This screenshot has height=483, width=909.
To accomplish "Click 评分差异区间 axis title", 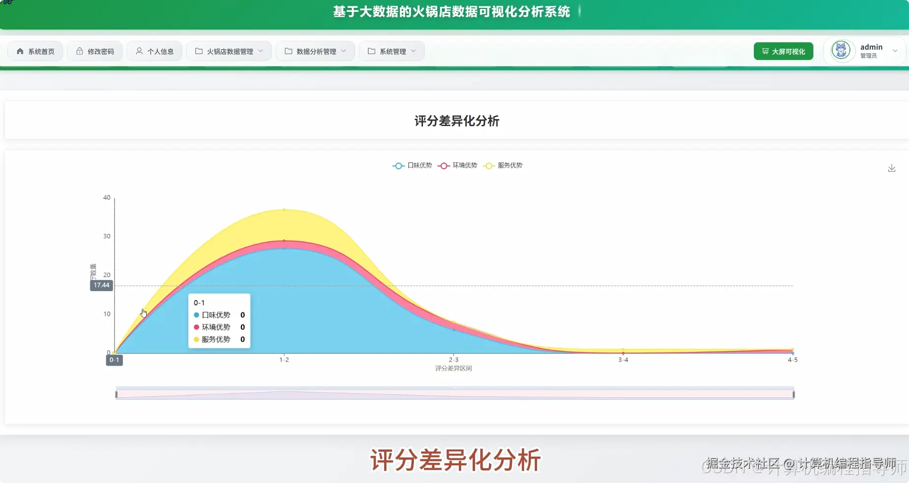I will [454, 368].
